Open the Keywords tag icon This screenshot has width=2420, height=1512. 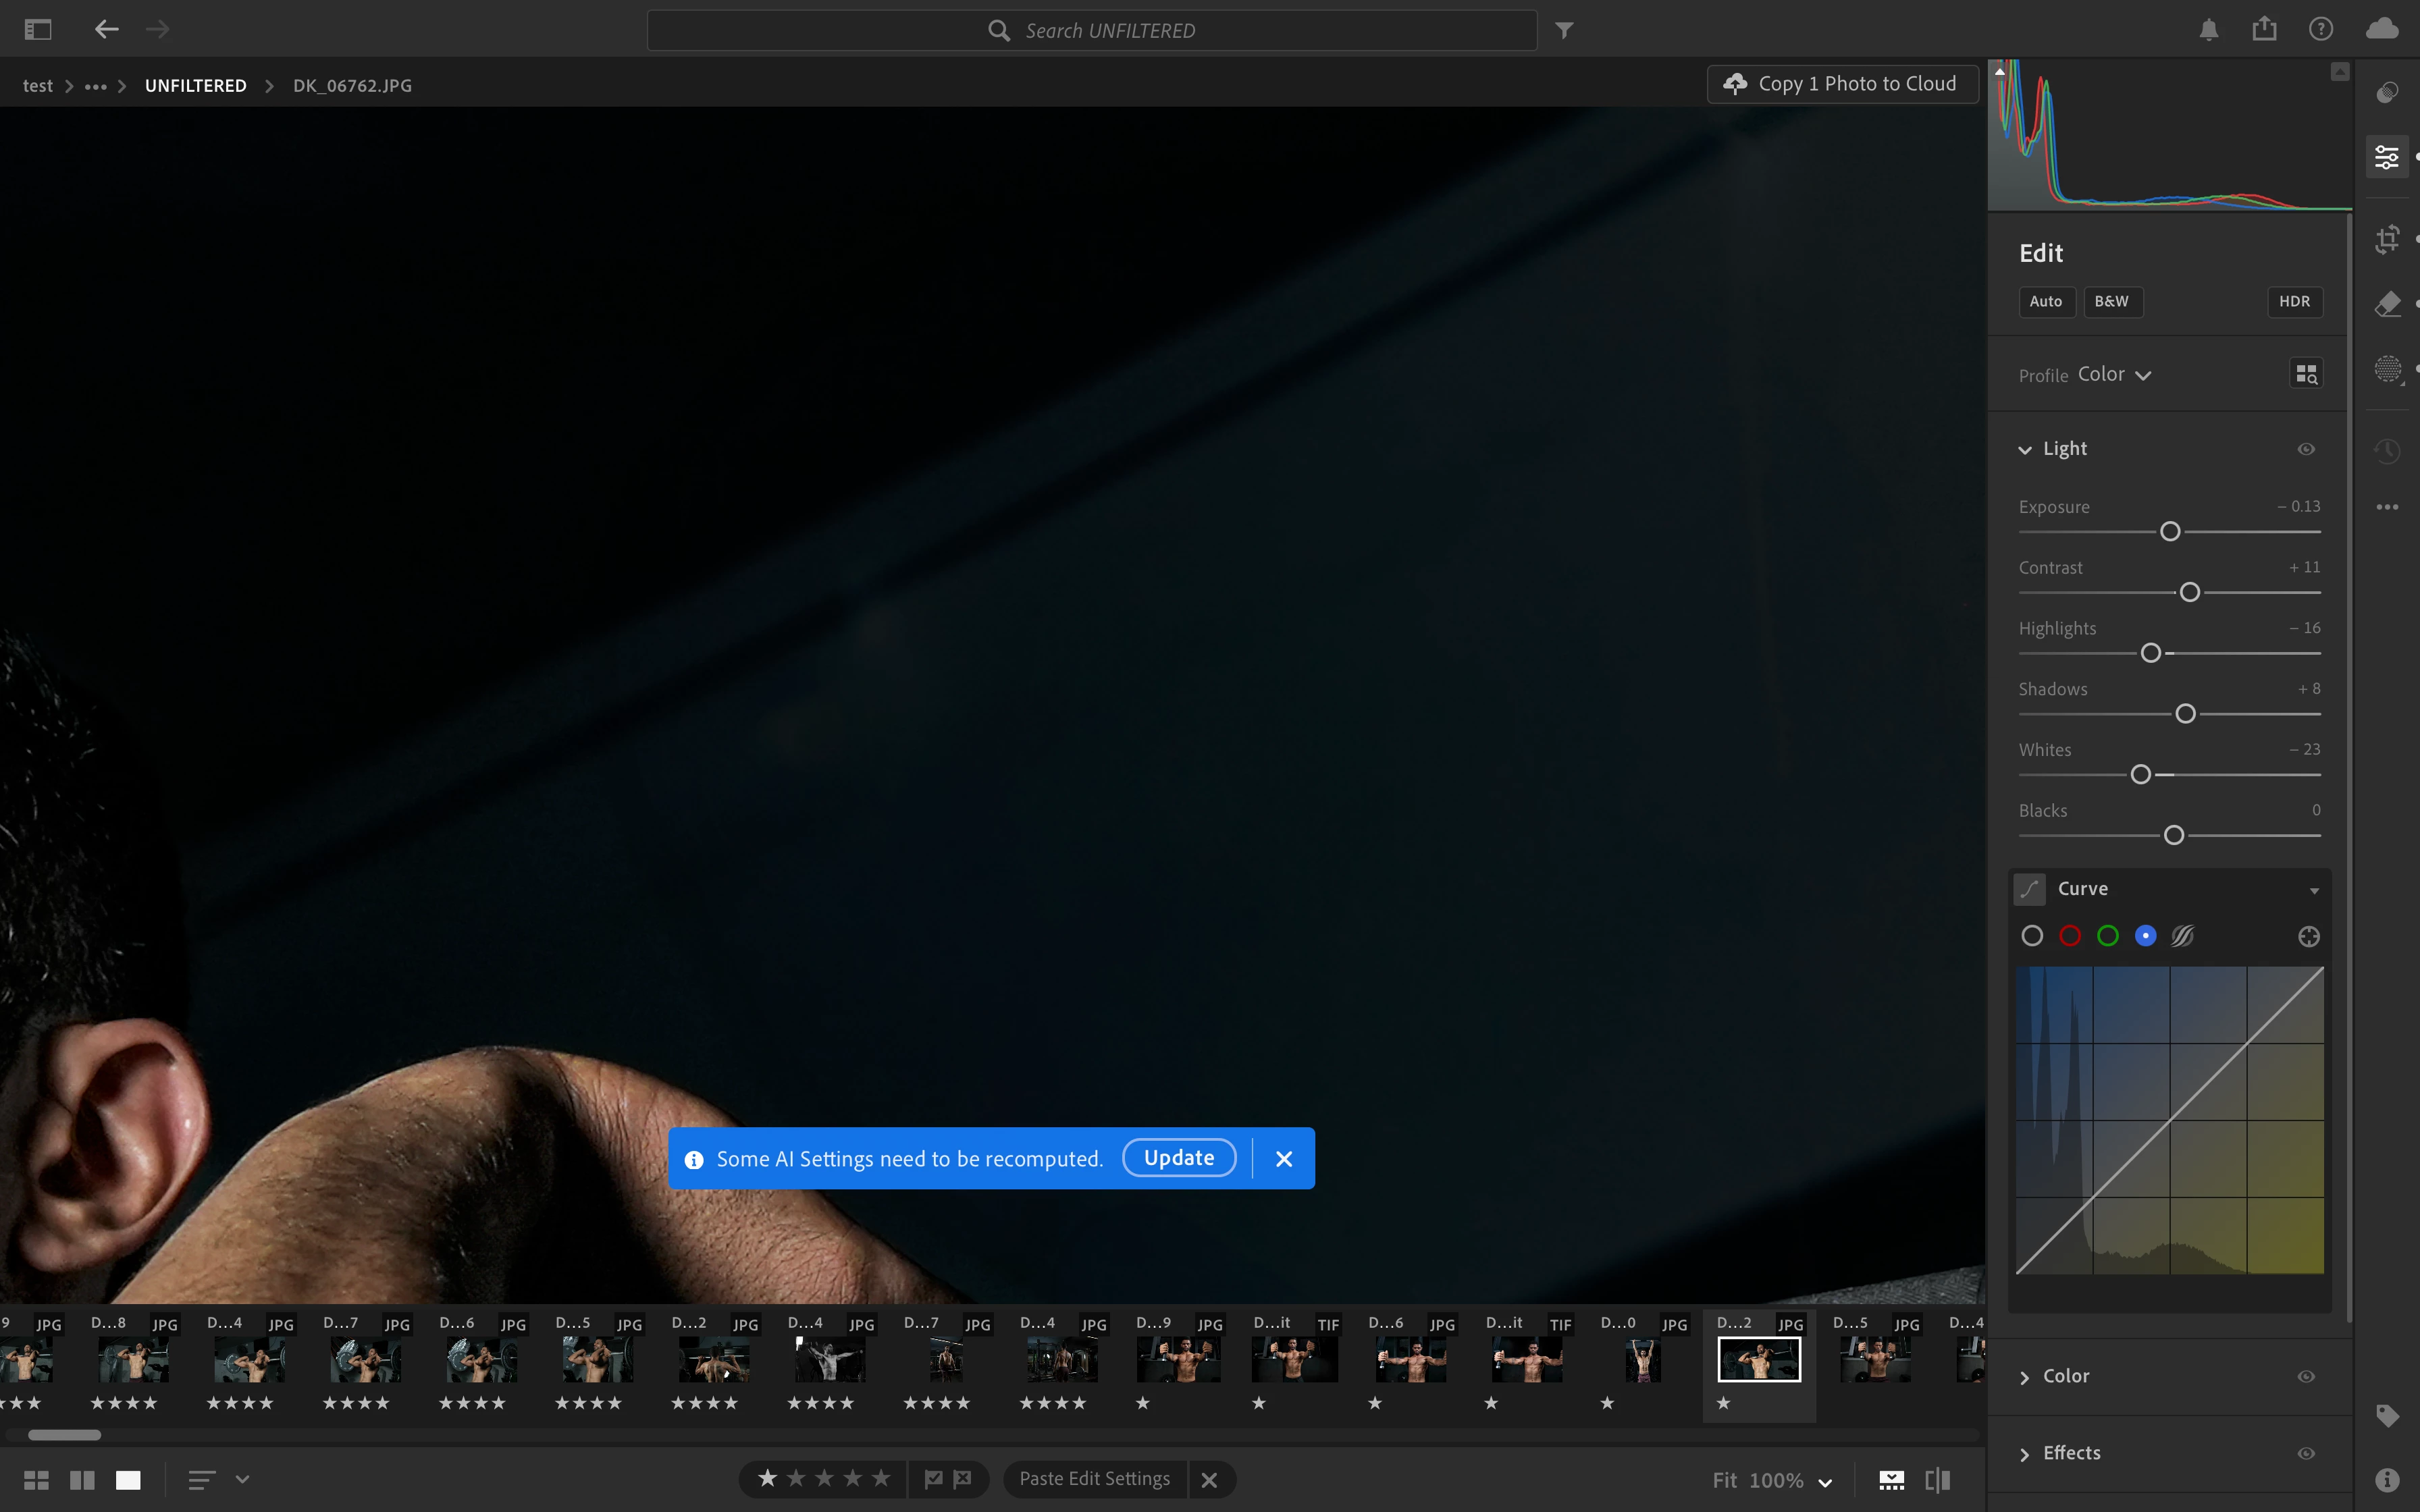(2387, 1415)
